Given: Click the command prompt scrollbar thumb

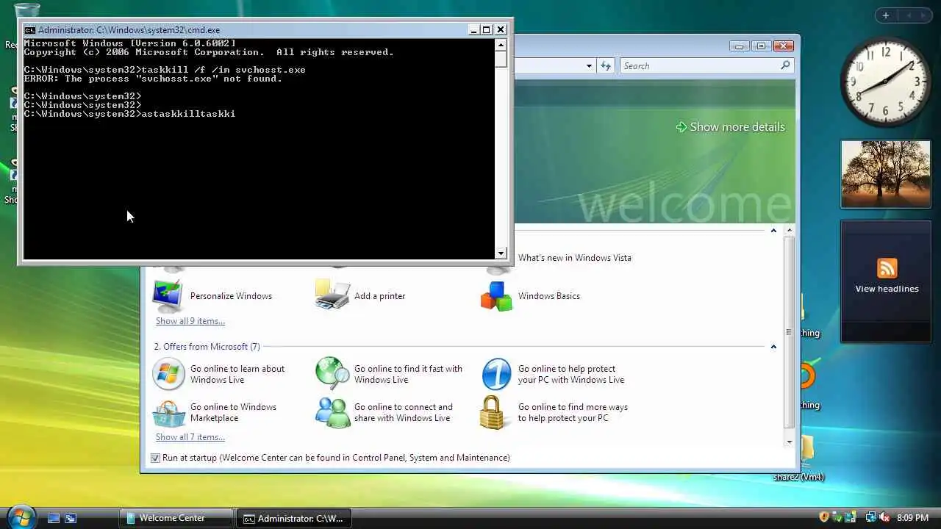Looking at the screenshot, I should pos(501,59).
